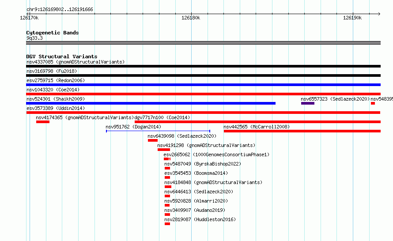Screen dimensions: 393x241
Task: Click the red bar under nsv5920828
Action: (x=167, y=205)
